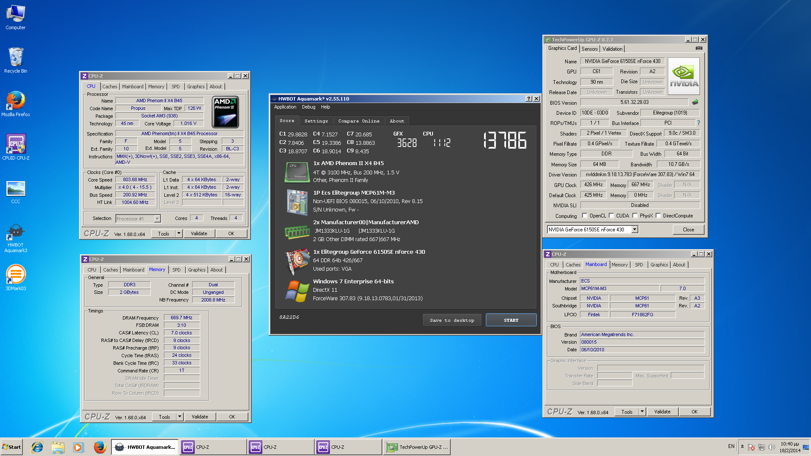The width and height of the screenshot is (811, 456).
Task: Click the DRAM Frequency 669.7 MHz value
Action: click(x=182, y=318)
